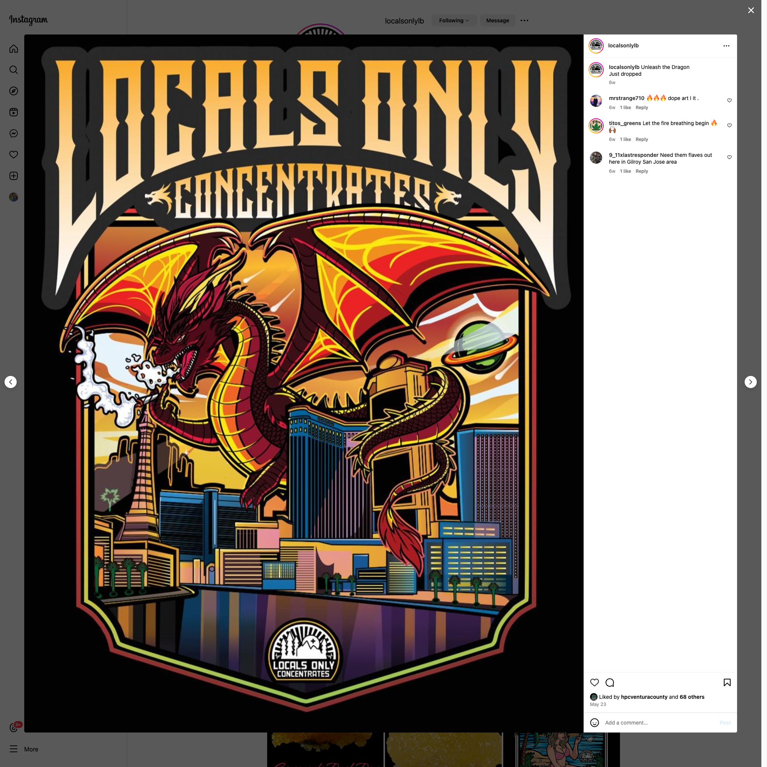Viewport: 767px width, 767px height.
Task: Click localsonlylb avatar beside caption
Action: [x=596, y=70]
